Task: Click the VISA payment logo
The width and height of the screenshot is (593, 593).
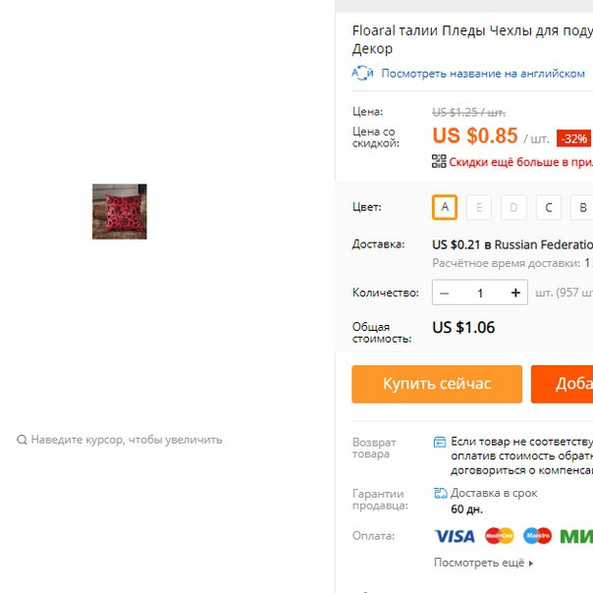Action: [x=455, y=536]
